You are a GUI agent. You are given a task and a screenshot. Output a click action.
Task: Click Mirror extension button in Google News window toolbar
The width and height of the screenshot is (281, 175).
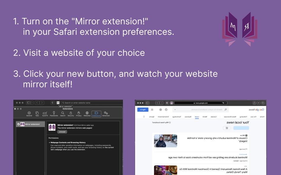[172, 103]
